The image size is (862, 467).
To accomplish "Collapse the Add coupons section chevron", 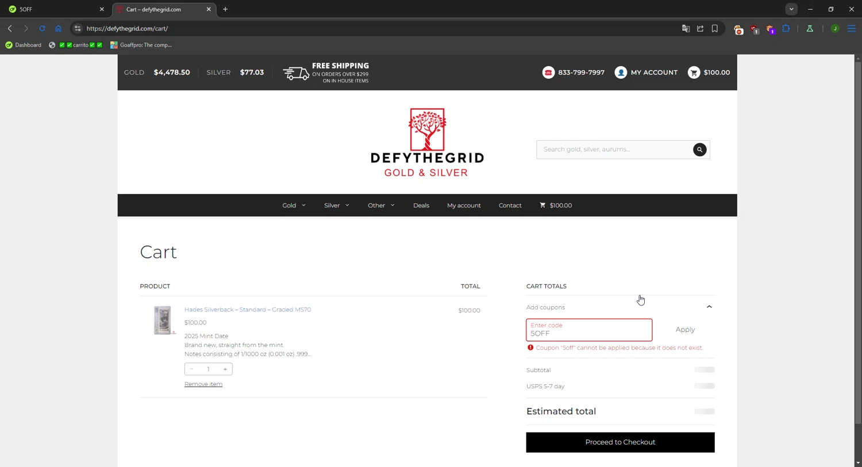I will click(709, 307).
